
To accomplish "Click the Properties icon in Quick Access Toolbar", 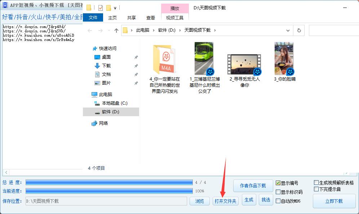I will pyautogui.click(x=101, y=7).
